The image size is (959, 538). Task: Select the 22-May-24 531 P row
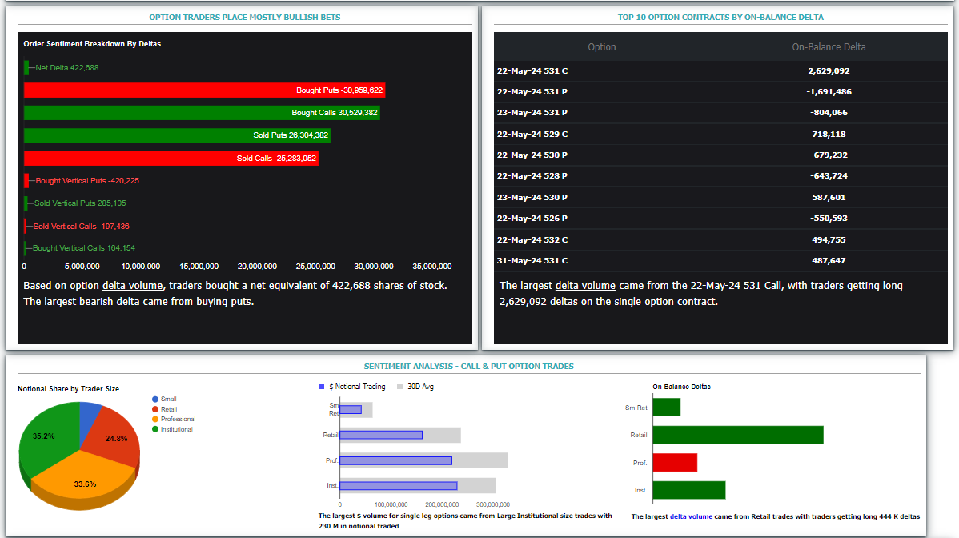click(x=720, y=92)
